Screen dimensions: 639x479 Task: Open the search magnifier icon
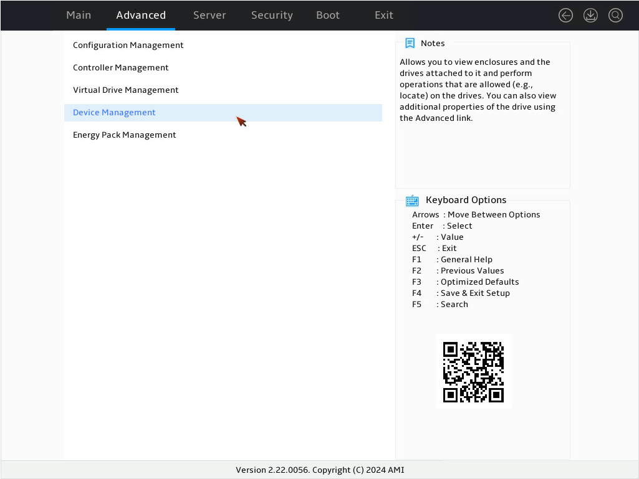tap(615, 16)
